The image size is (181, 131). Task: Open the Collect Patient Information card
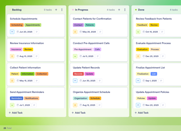point(36,74)
